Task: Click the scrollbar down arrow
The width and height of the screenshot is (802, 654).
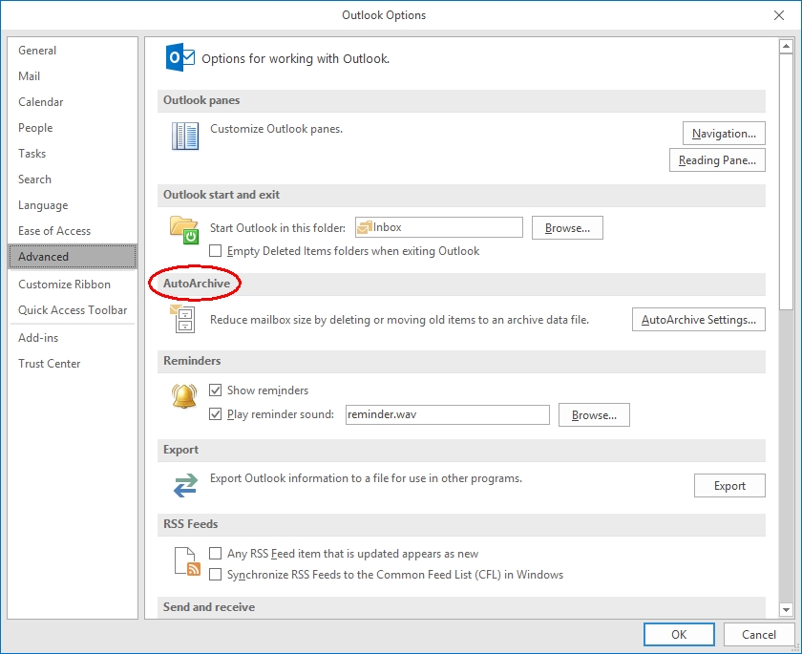Action: click(x=786, y=609)
